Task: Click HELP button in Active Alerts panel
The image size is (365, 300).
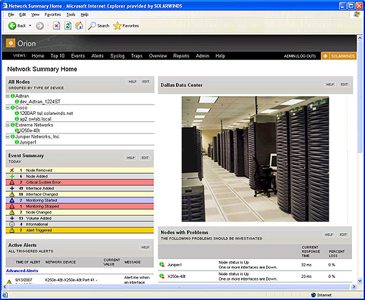Action: (x=145, y=247)
